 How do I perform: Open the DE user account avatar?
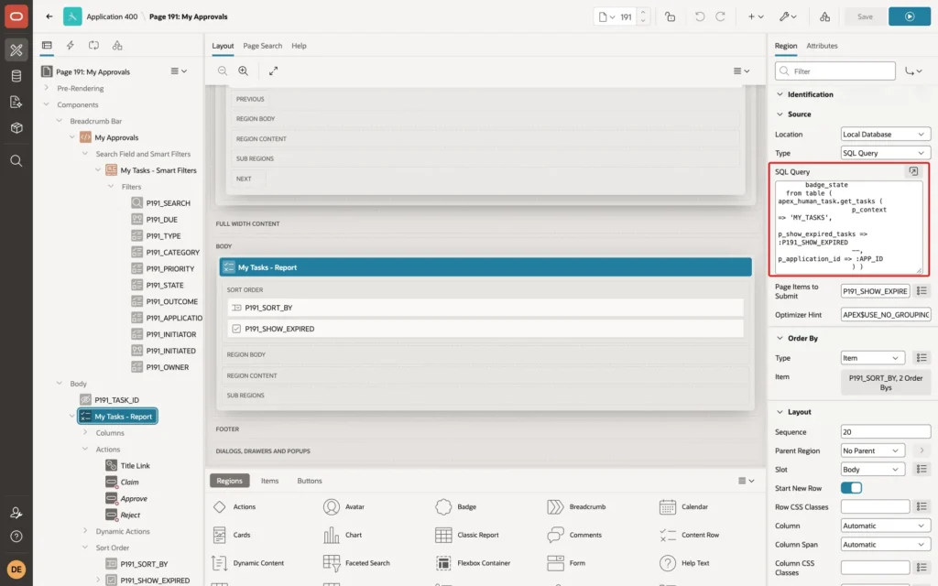[16, 569]
